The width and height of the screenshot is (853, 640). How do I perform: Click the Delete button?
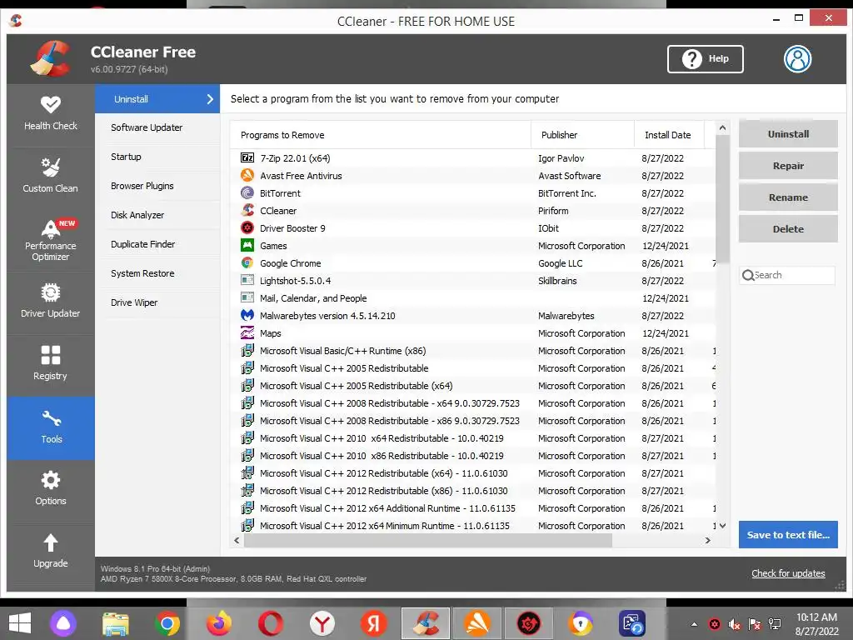point(788,228)
